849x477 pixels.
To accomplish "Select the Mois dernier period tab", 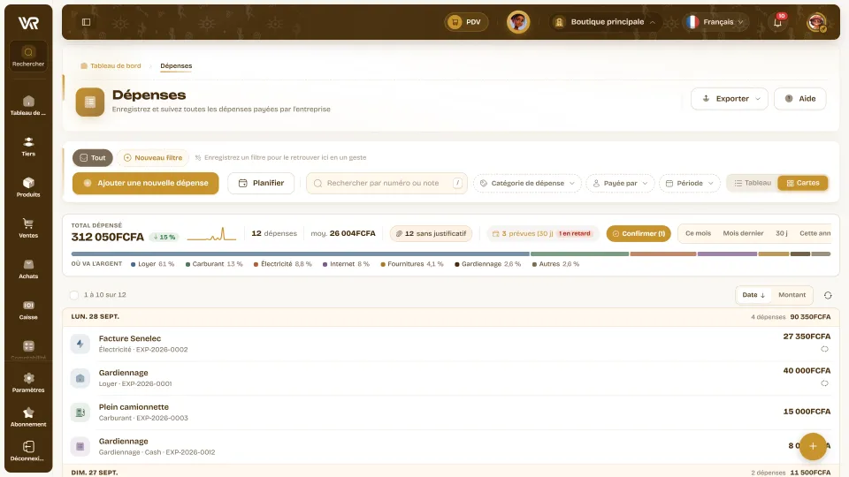I will click(743, 233).
